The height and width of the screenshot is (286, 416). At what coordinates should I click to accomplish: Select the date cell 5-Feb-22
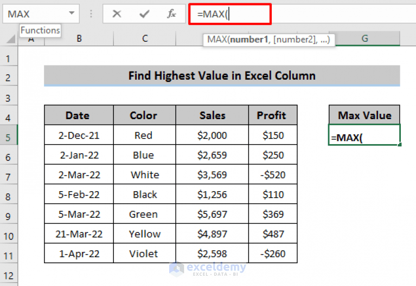79,194
